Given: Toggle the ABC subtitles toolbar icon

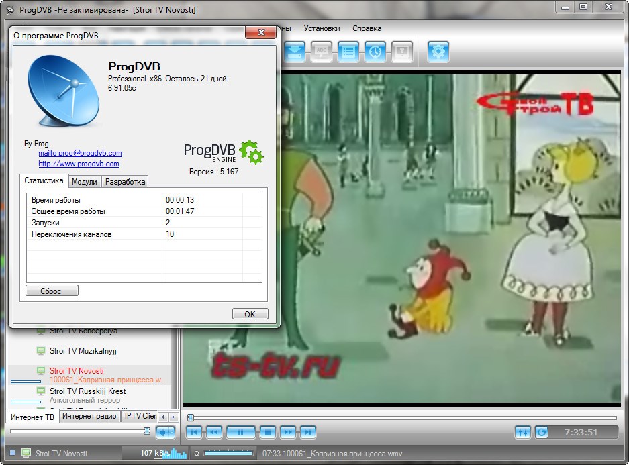Looking at the screenshot, I should (x=322, y=52).
